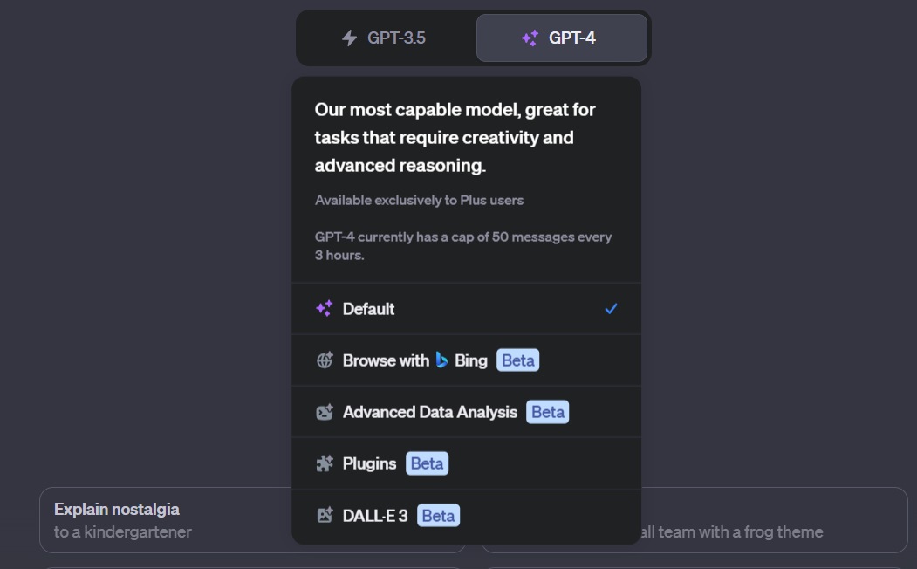Click the Explain nostalgia prompt card
Screen dimensions: 917x569
coord(166,520)
